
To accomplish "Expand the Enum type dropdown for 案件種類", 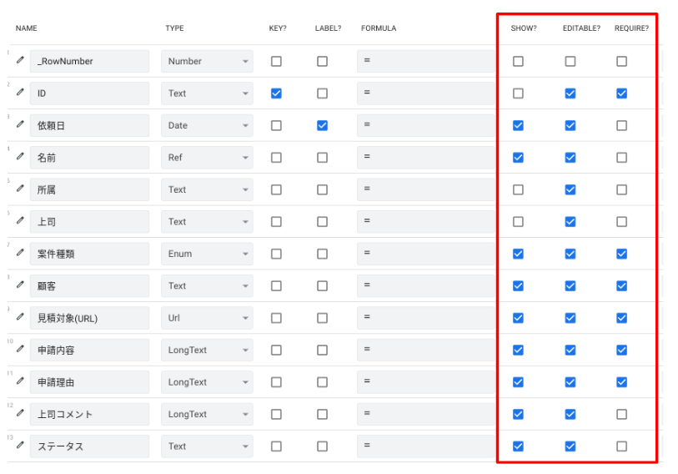I will click(x=207, y=254).
